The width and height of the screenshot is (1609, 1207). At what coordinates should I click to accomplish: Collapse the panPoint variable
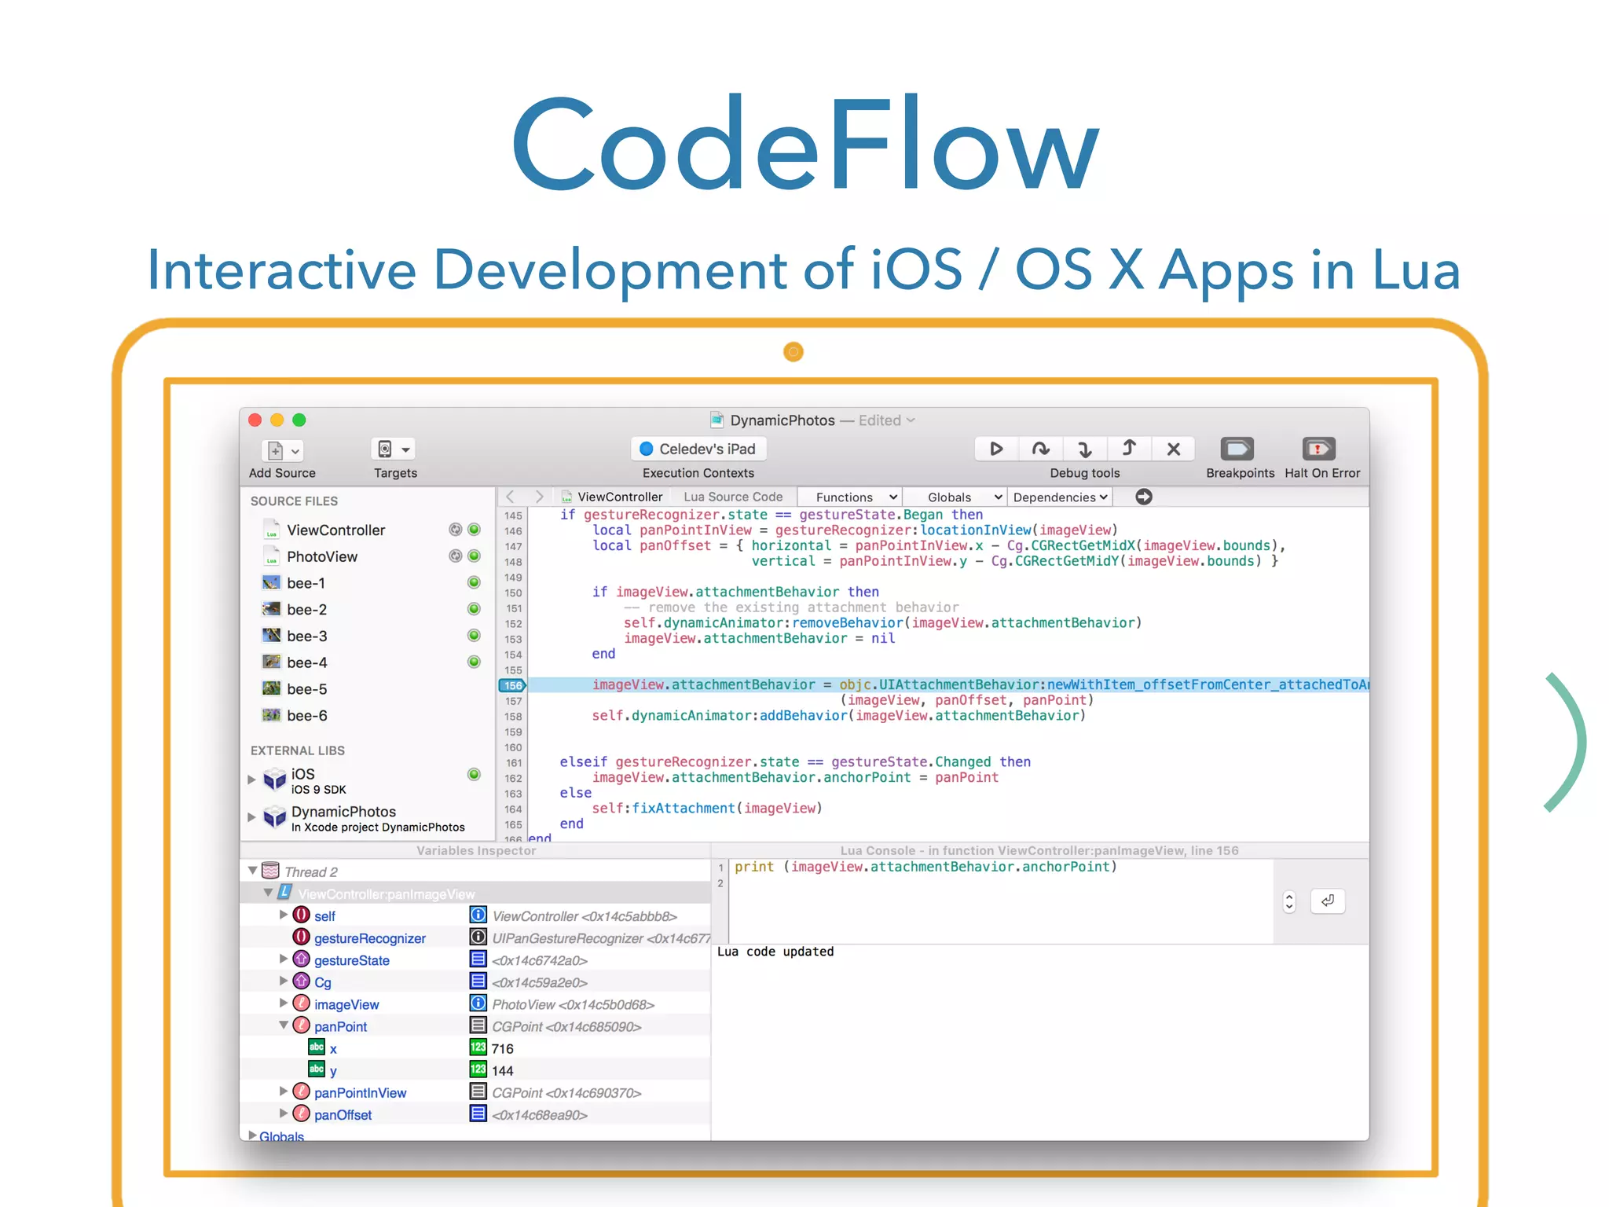(x=284, y=1025)
